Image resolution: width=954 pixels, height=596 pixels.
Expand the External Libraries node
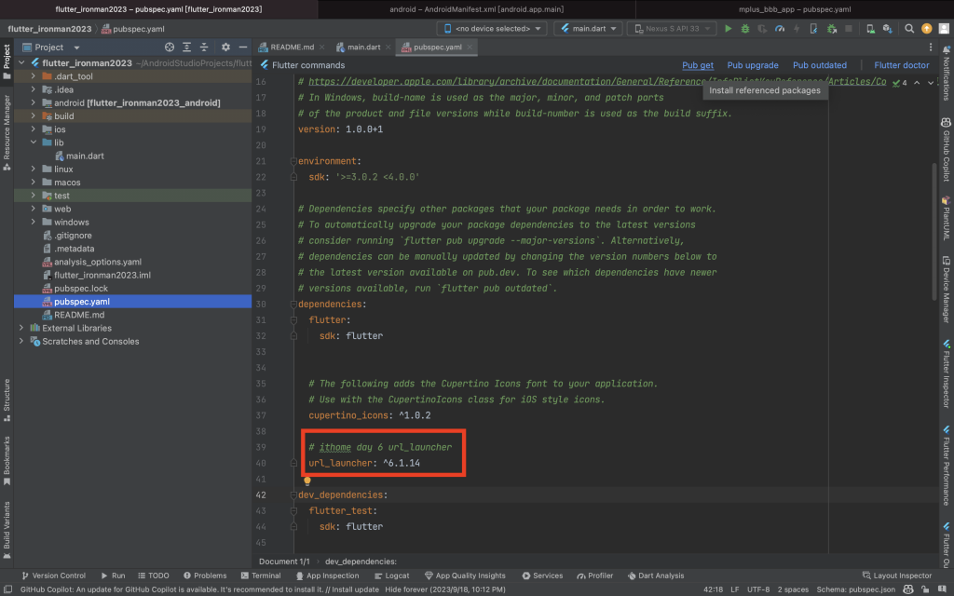(22, 328)
